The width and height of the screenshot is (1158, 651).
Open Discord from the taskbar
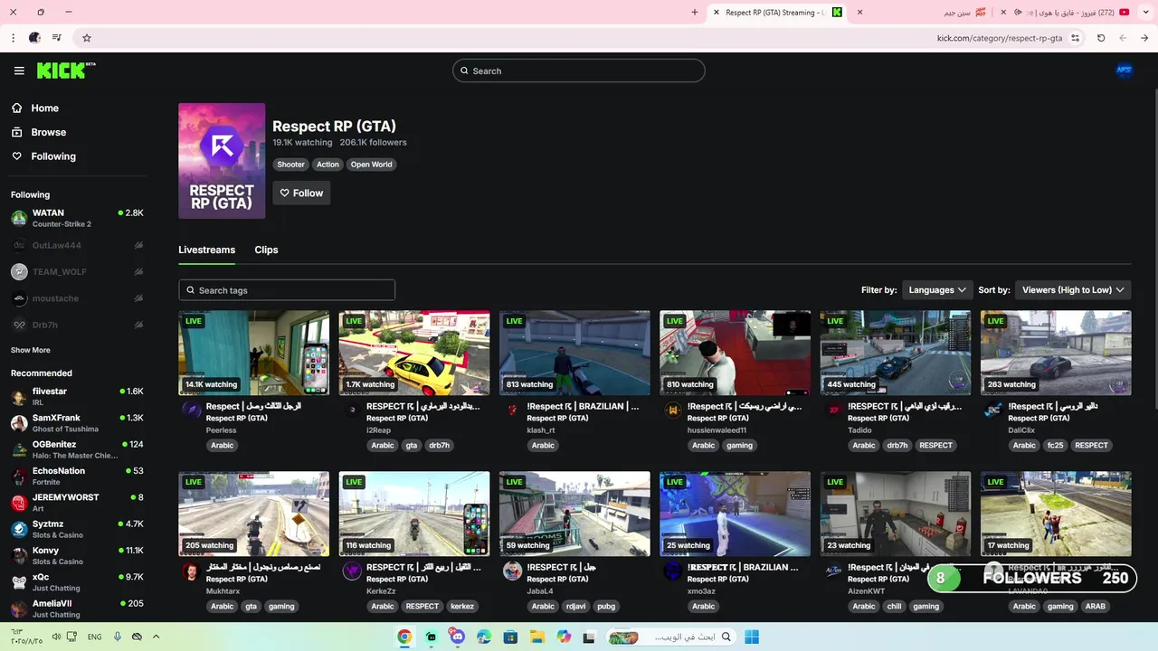pos(458,637)
